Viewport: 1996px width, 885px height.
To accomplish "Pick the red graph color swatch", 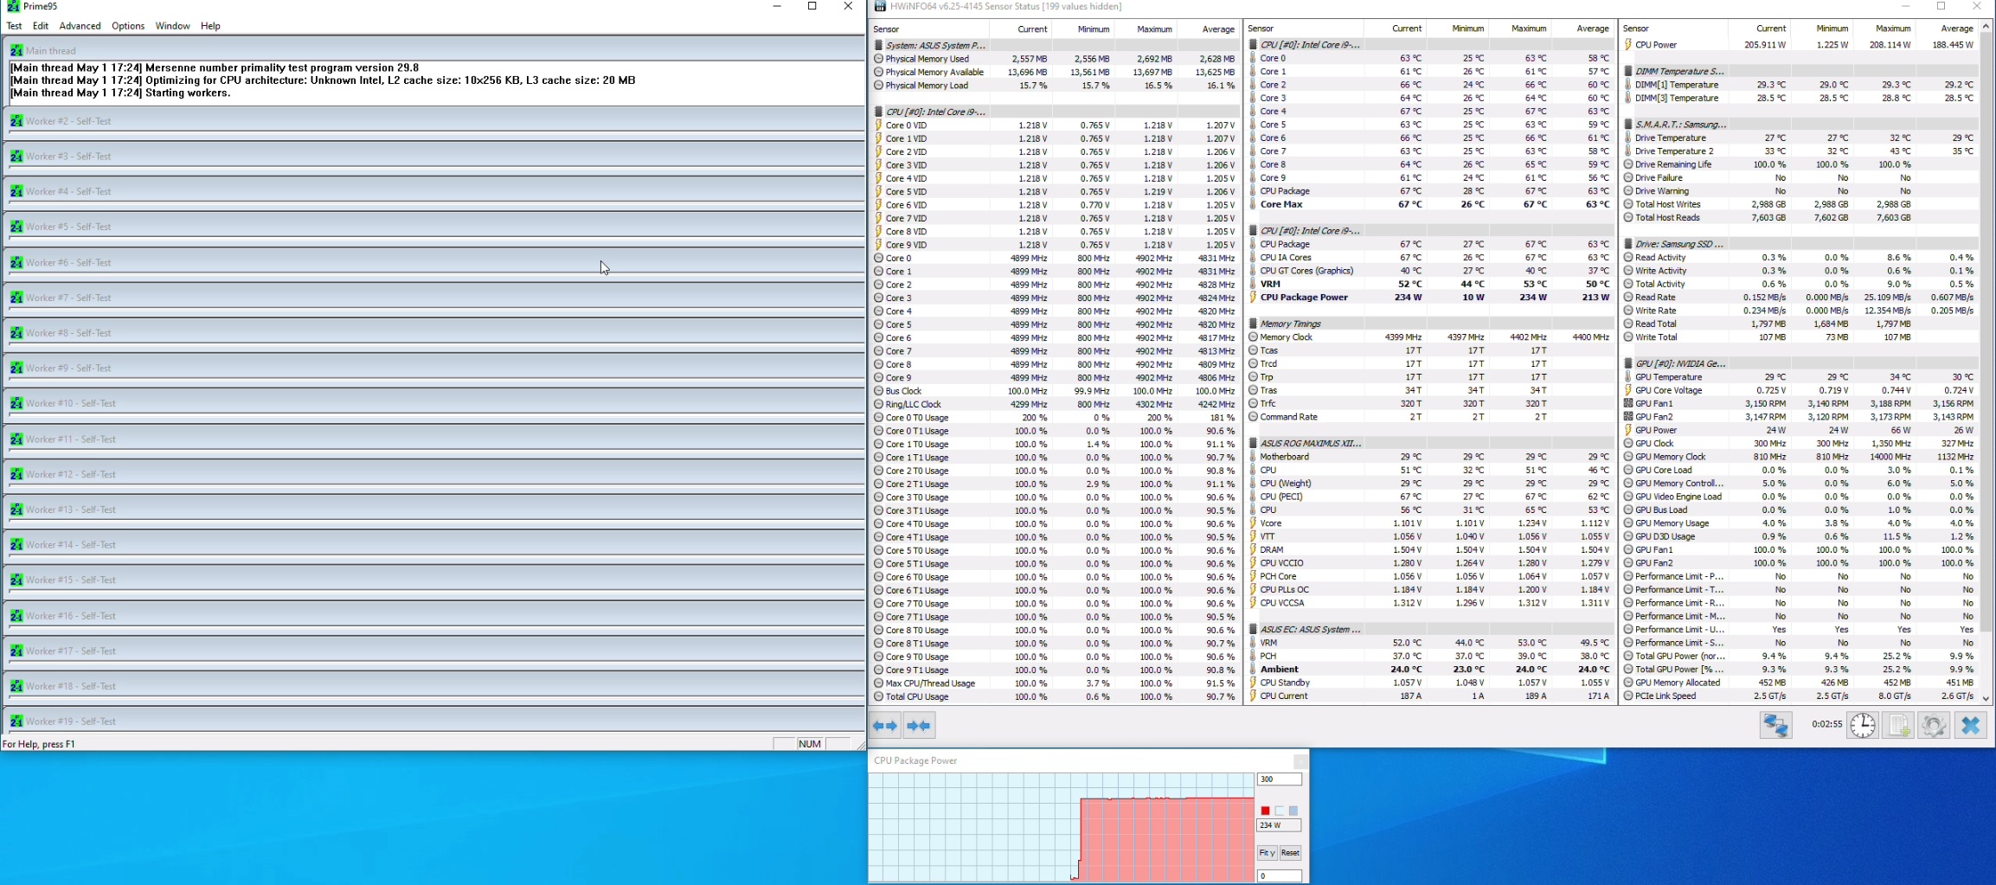I will 1265,811.
